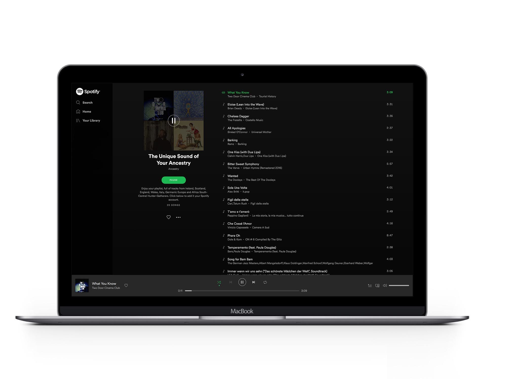Click the now playing album art thumbnail
The width and height of the screenshot is (507, 384).
(x=82, y=285)
